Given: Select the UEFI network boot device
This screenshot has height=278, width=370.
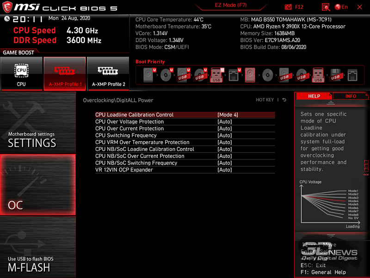Looking at the screenshot, I should click(x=234, y=75).
